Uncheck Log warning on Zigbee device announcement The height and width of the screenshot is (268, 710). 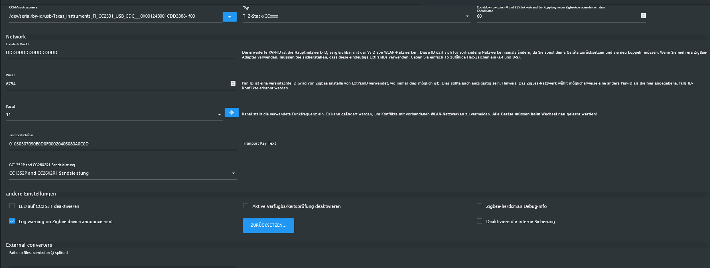pos(12,221)
